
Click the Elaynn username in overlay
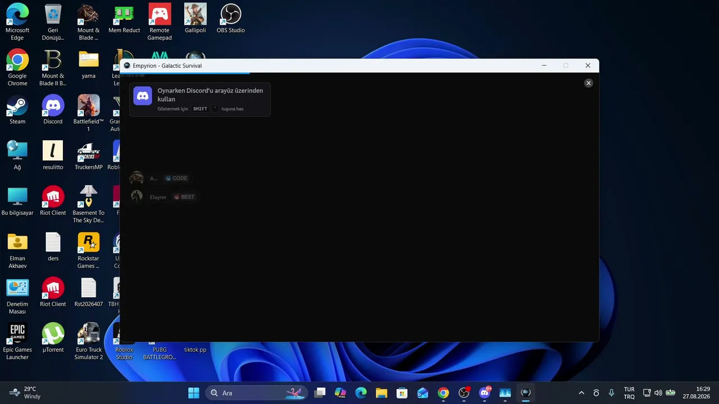[x=158, y=197]
